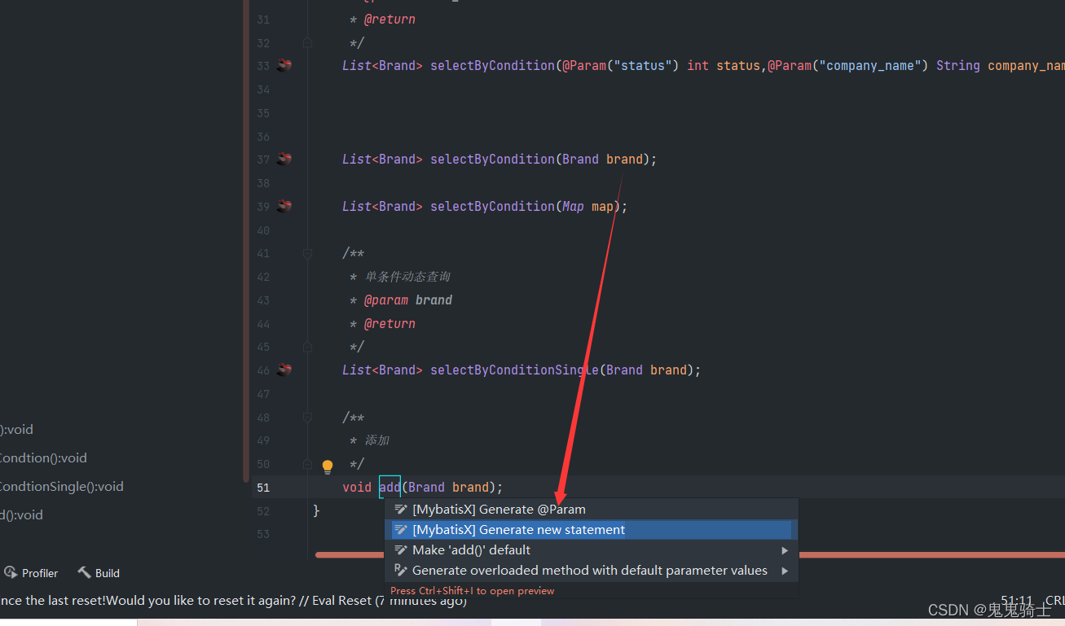Viewport: 1065px width, 626px height.
Task: Click the @Param("status") annotation
Action: pos(620,65)
